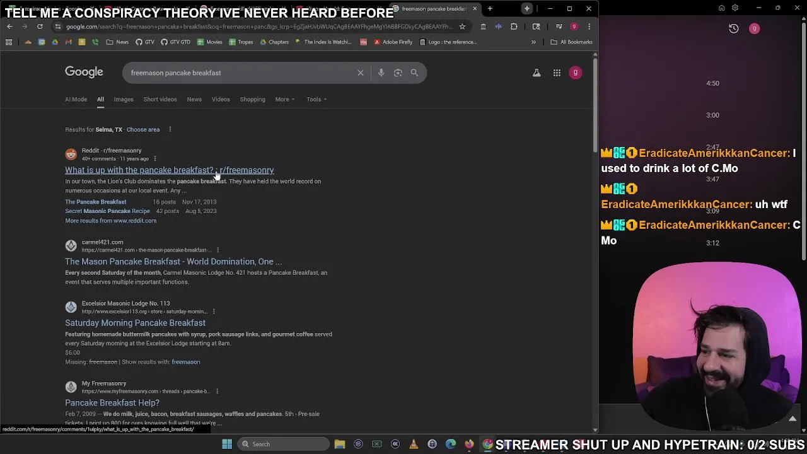The width and height of the screenshot is (807, 454).
Task: Open 'The Mason Pancake Breakfast - World Domination' link
Action: (x=173, y=262)
